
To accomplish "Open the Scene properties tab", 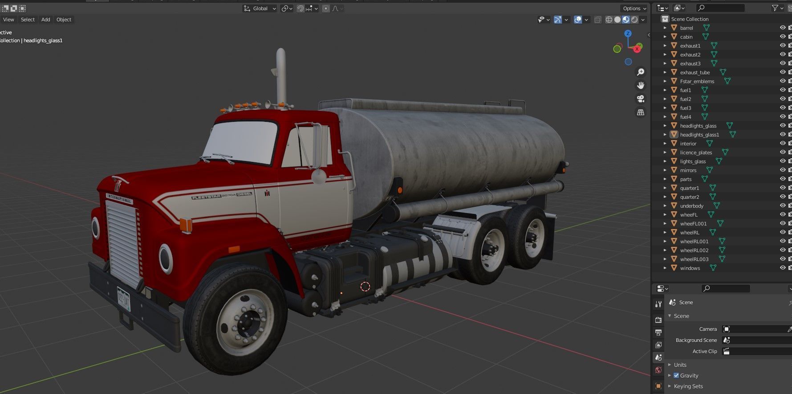I will point(658,357).
